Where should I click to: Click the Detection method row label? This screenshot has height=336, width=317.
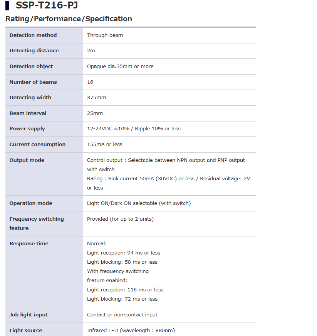(x=33, y=35)
